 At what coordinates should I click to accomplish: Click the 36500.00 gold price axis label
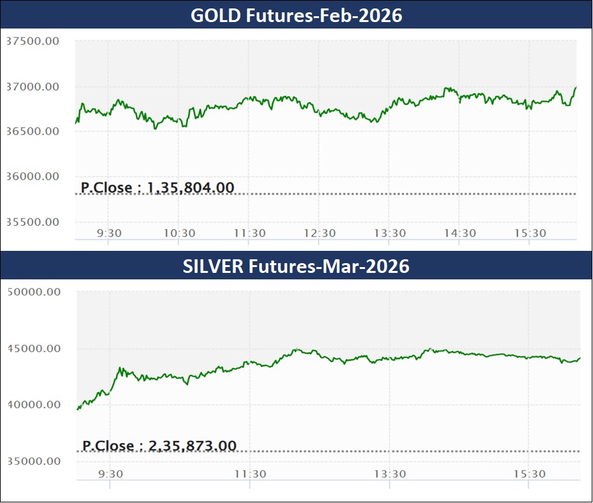pos(32,131)
